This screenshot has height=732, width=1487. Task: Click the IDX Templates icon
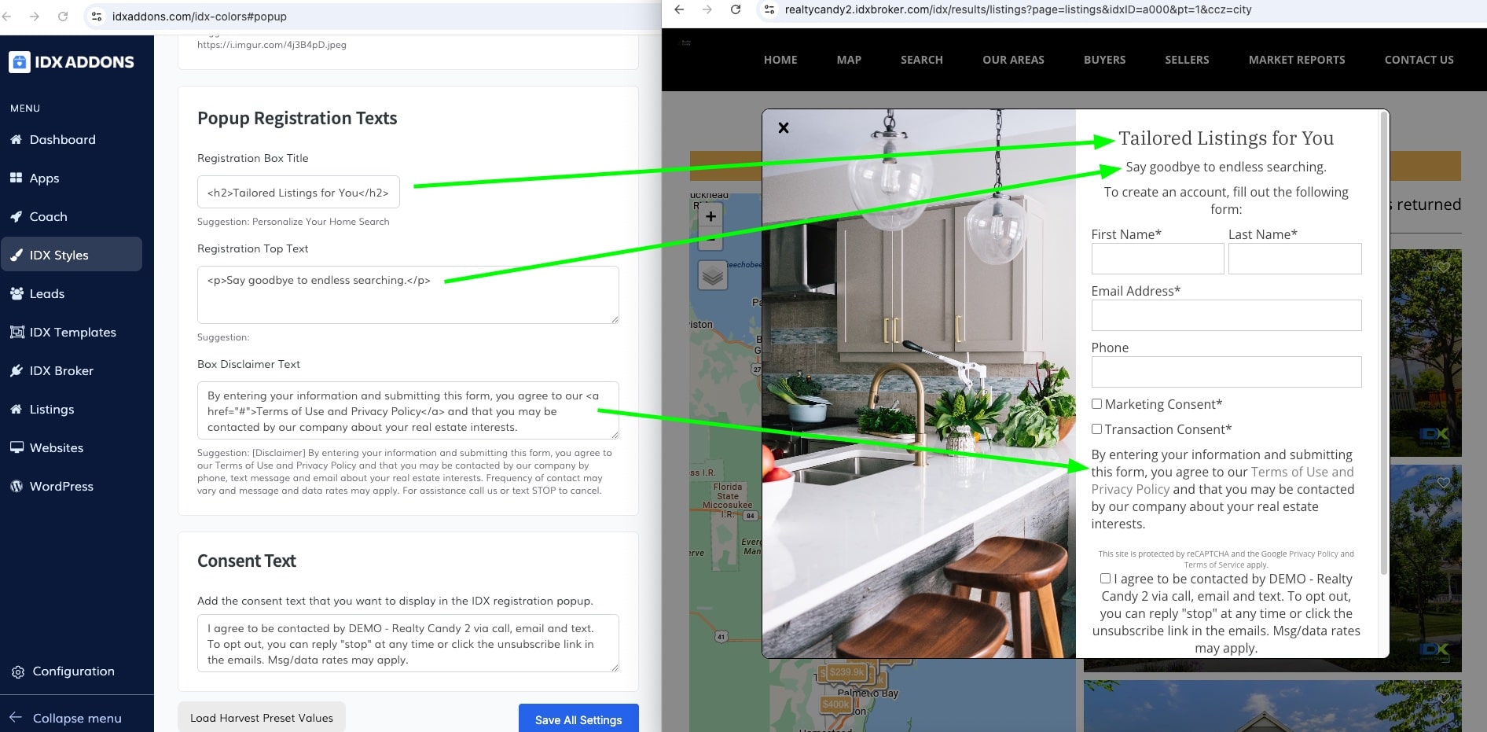click(x=17, y=332)
